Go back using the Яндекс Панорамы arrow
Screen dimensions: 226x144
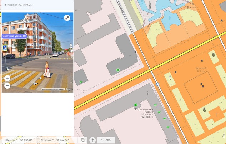[5, 5]
